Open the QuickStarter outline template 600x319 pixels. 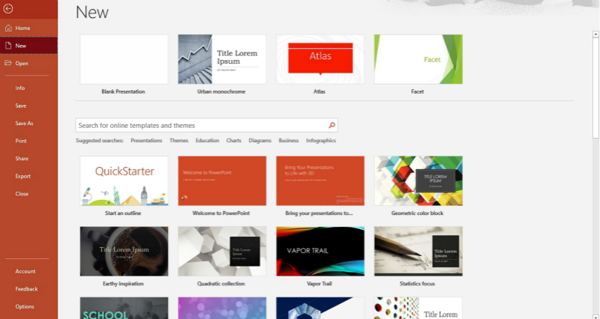pos(124,180)
